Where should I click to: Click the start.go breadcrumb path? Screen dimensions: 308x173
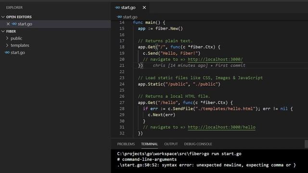pos(130,17)
